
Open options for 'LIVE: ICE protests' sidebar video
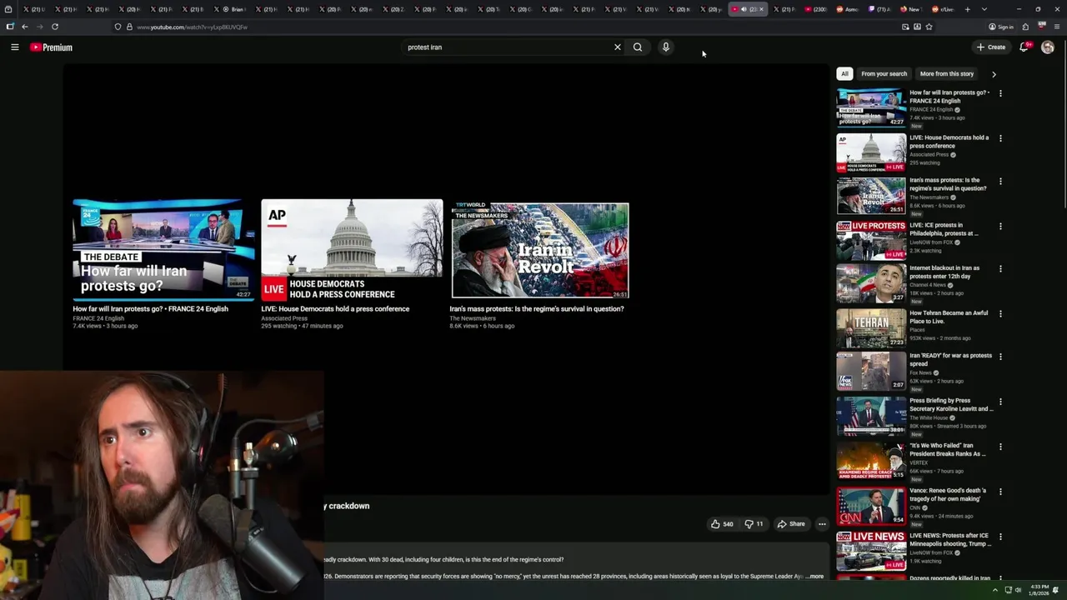click(1000, 226)
